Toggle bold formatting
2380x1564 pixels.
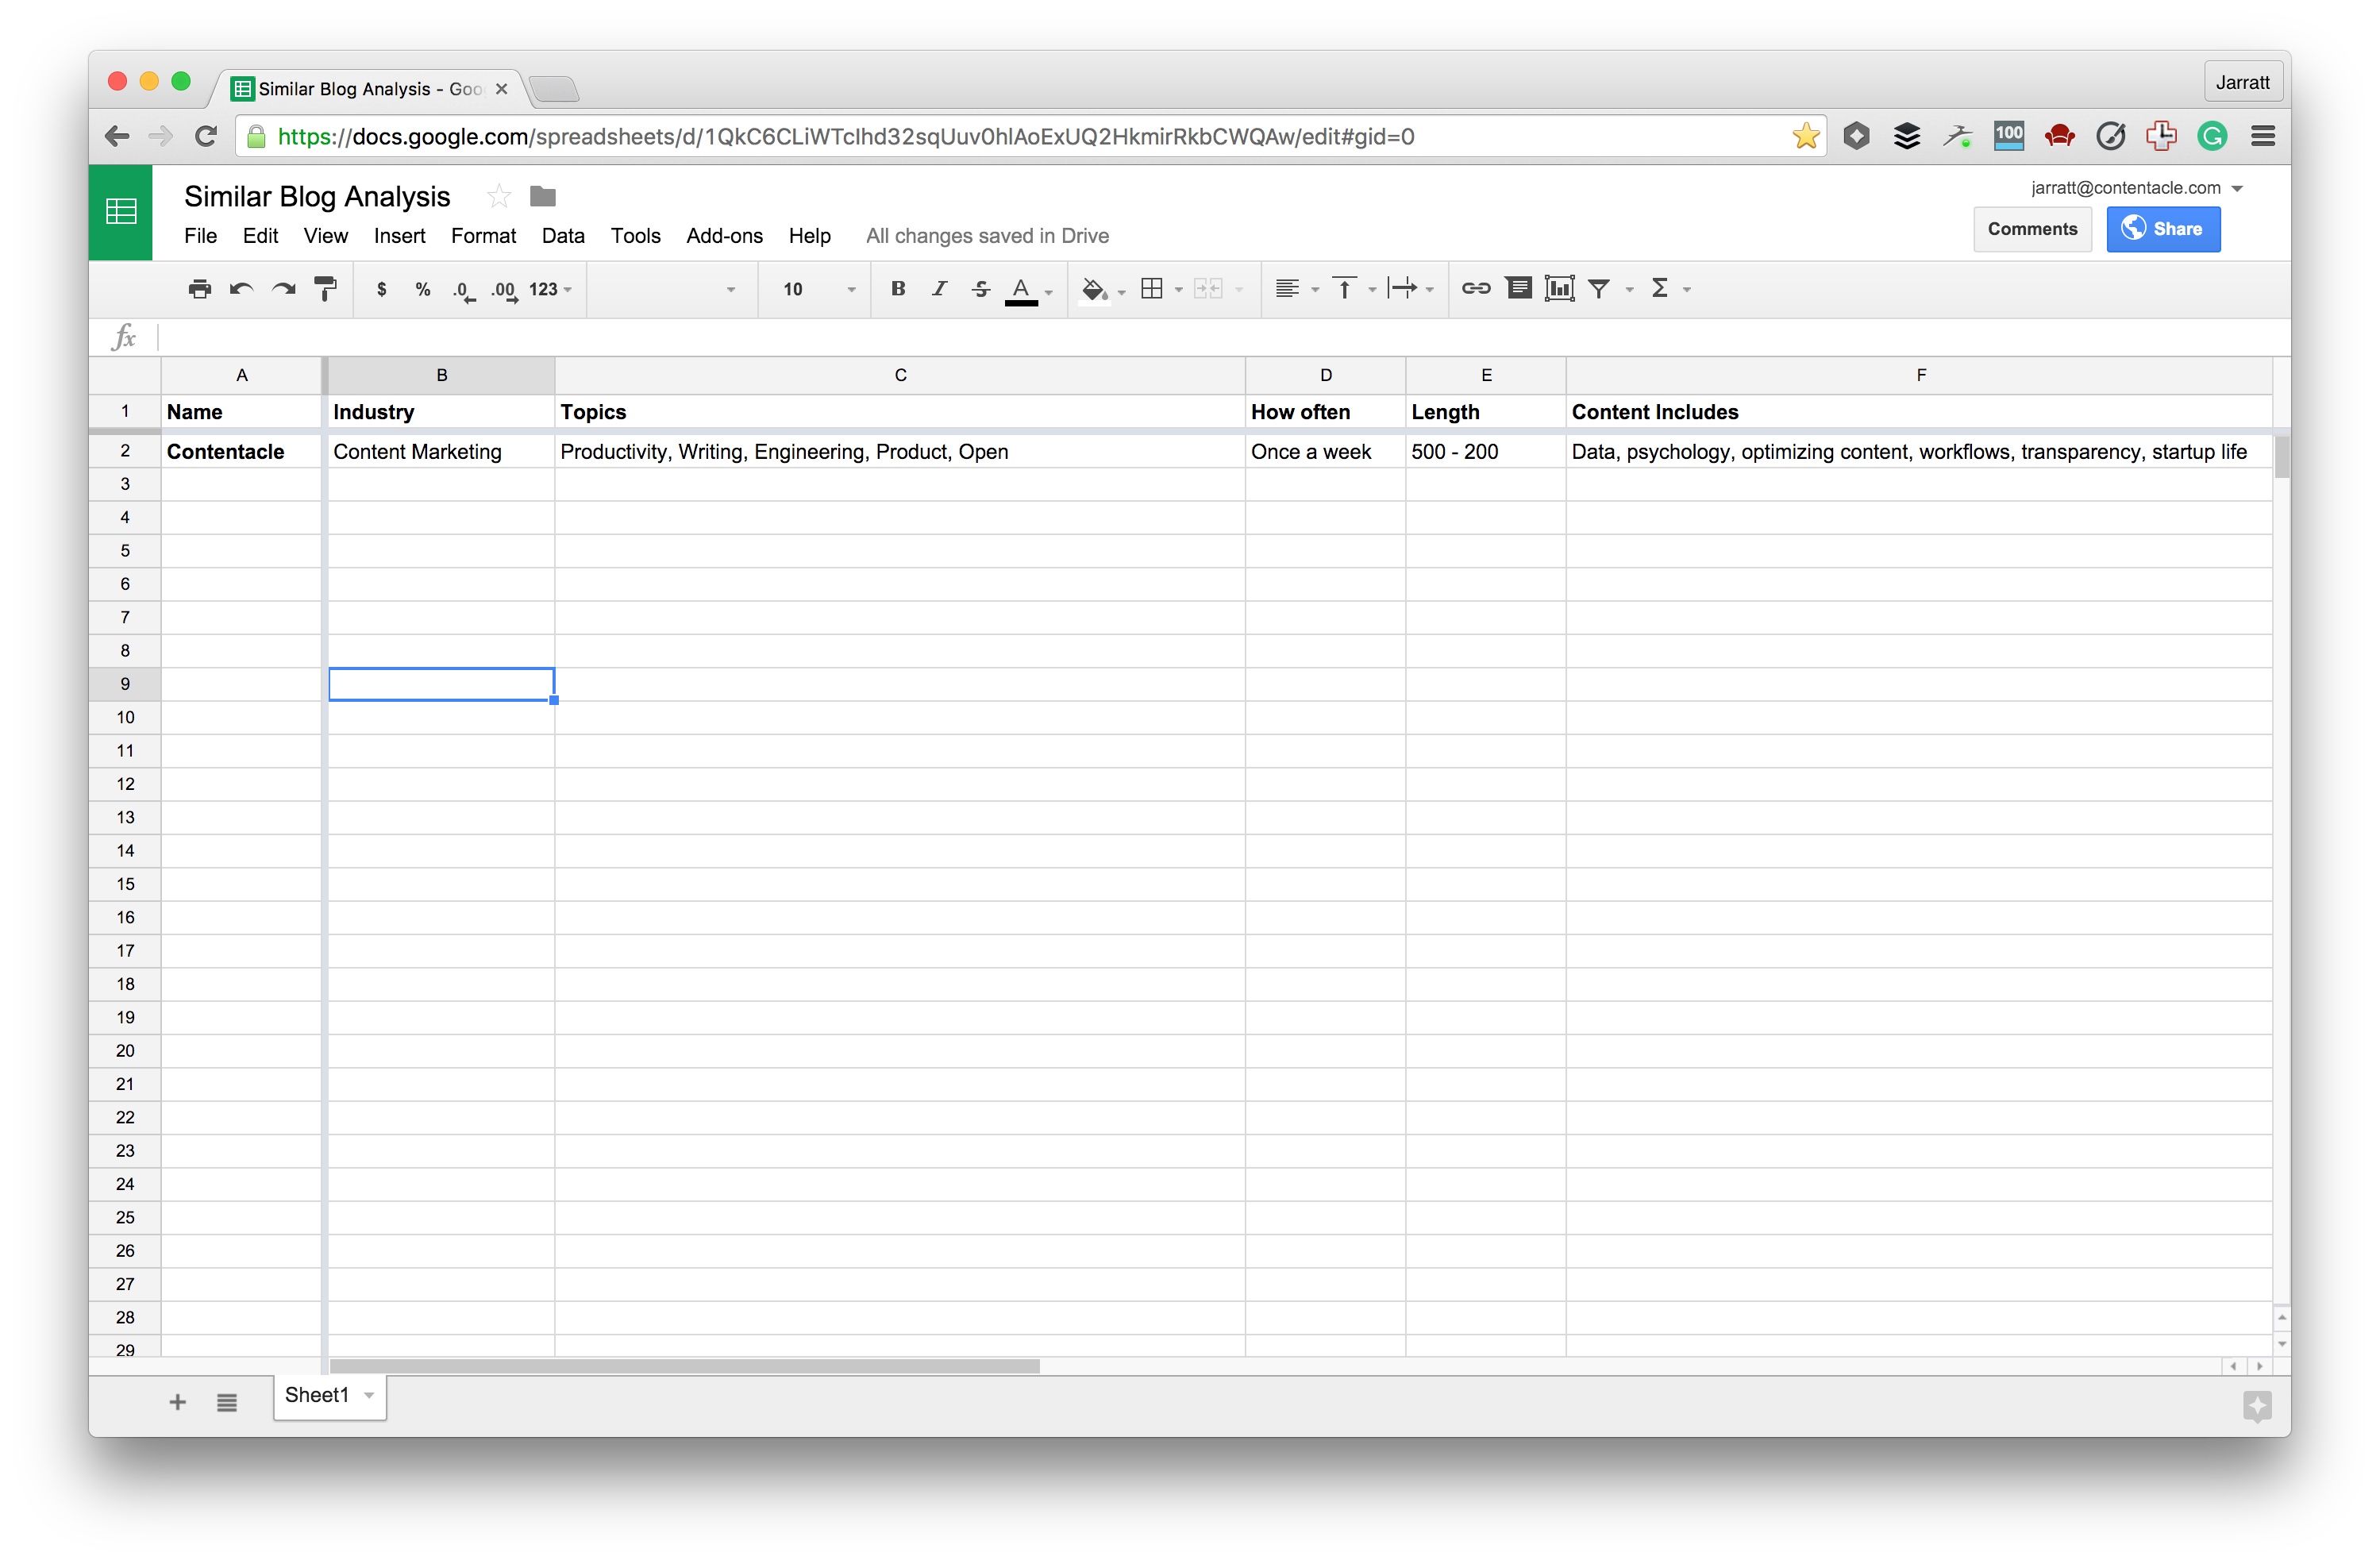click(x=898, y=289)
